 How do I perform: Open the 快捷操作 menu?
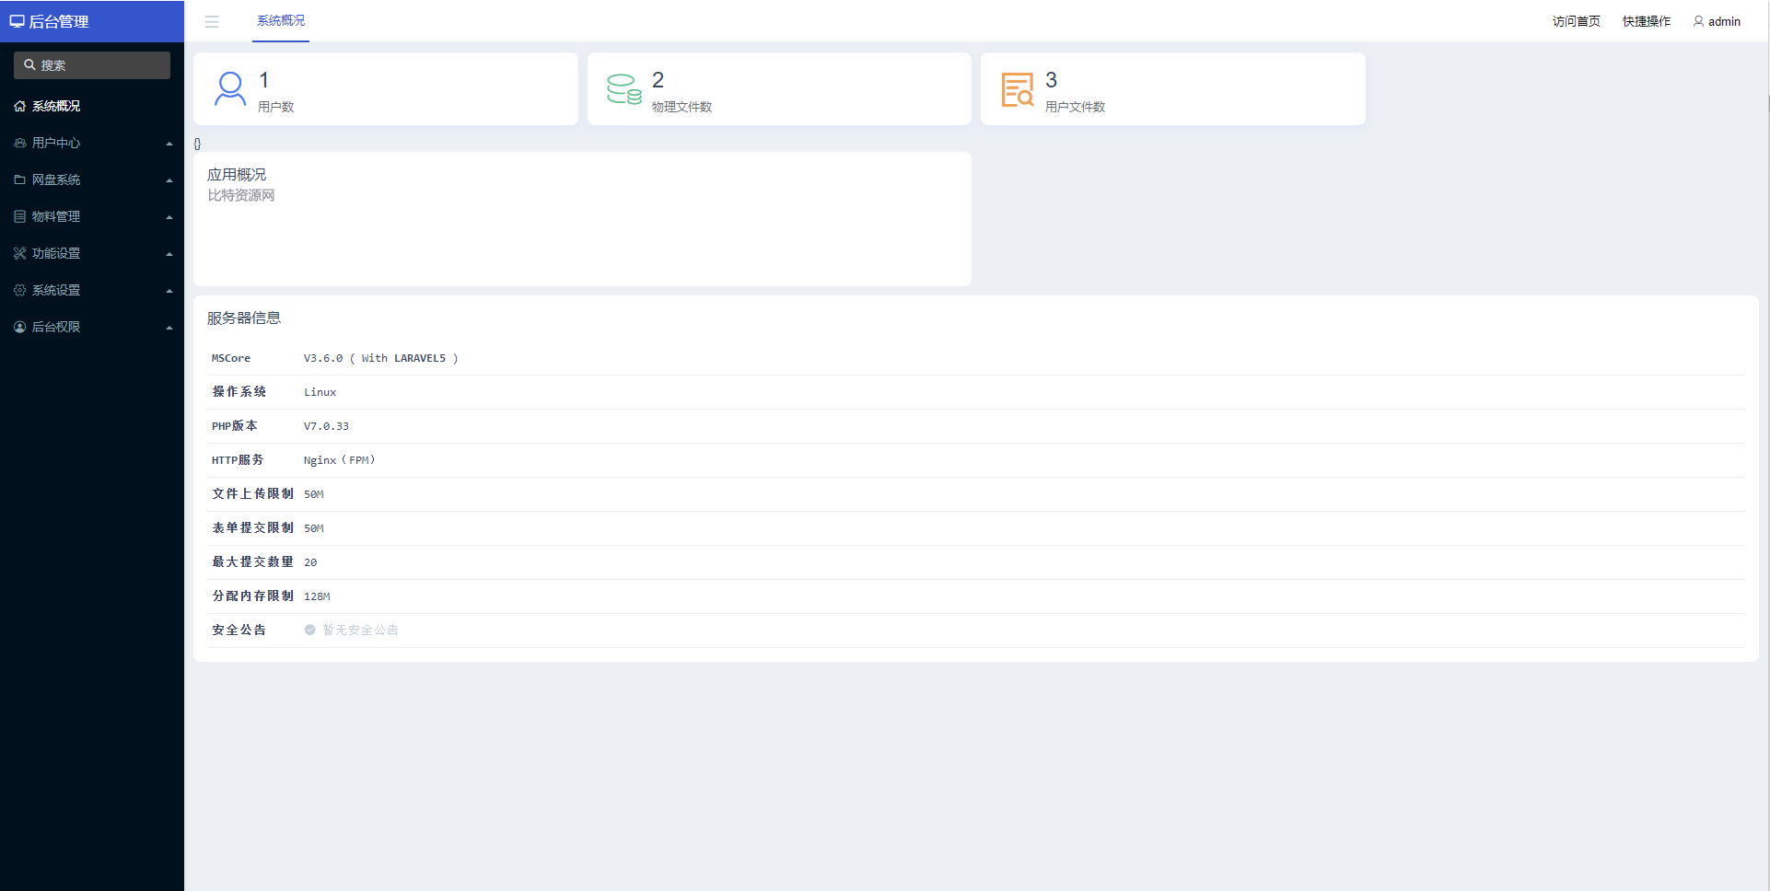[1646, 21]
